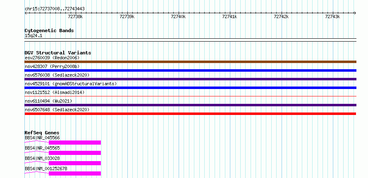Click the 72739k ruler tick label
Image resolution: width=368 pixels, height=178 pixels.
tap(127, 16)
